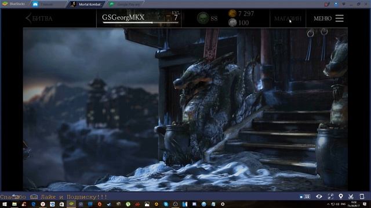Open the Windows notification center icon
This screenshot has height=208, width=371.
(365, 204)
